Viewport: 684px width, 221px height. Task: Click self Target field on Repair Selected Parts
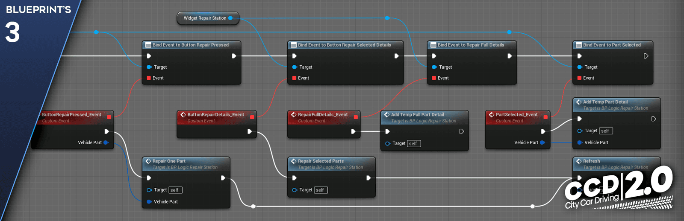point(321,190)
